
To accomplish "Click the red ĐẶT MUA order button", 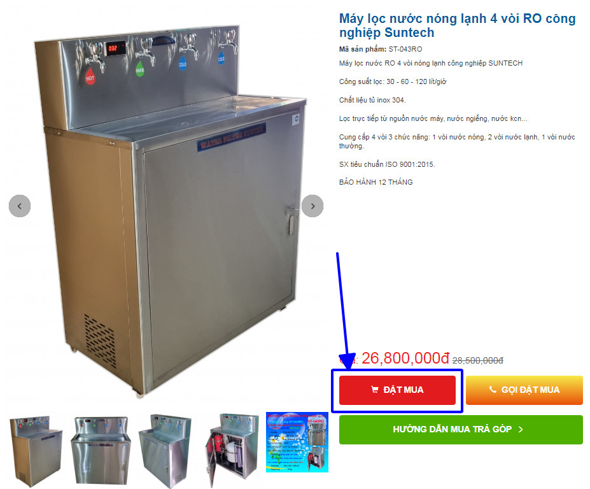I will click(397, 390).
